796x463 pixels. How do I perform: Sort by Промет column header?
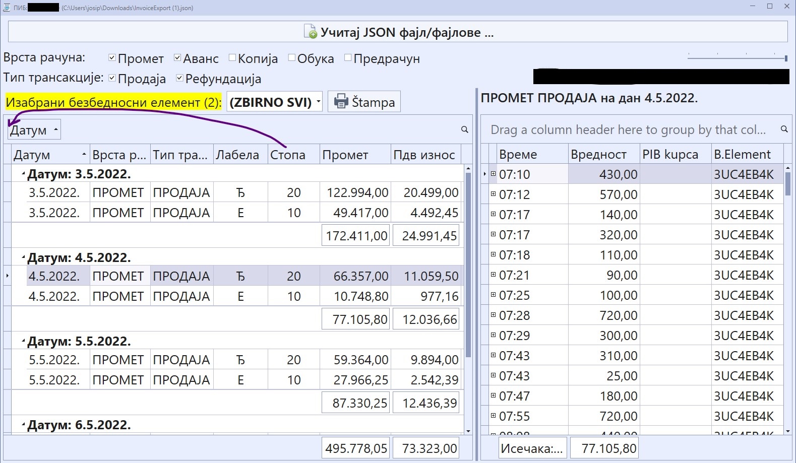pyautogui.click(x=355, y=154)
